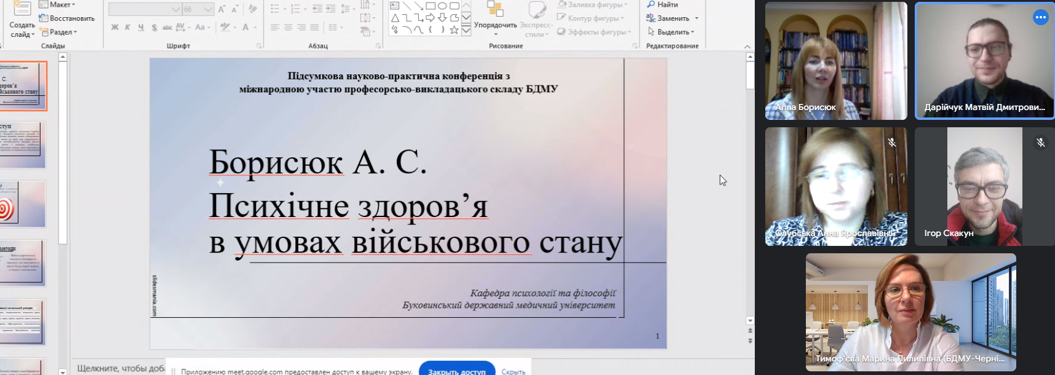Open the character spacing (AV) menu
Viewport: 1055px width, 375px height.
183,28
